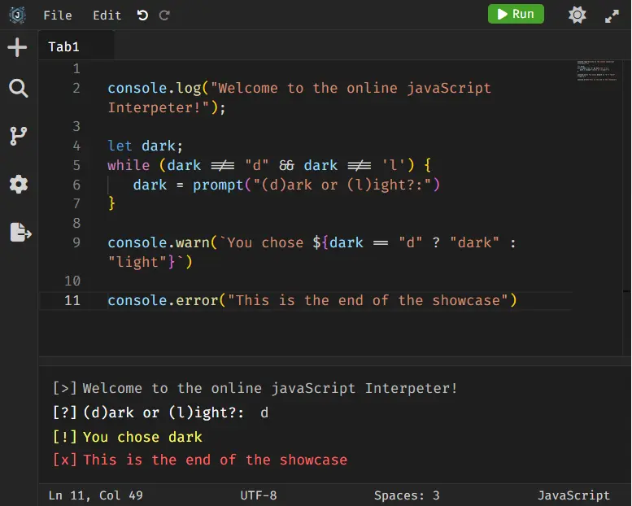Viewport: 632px width, 506px height.
Task: Click the divider between editor and console
Action: [x=334, y=361]
